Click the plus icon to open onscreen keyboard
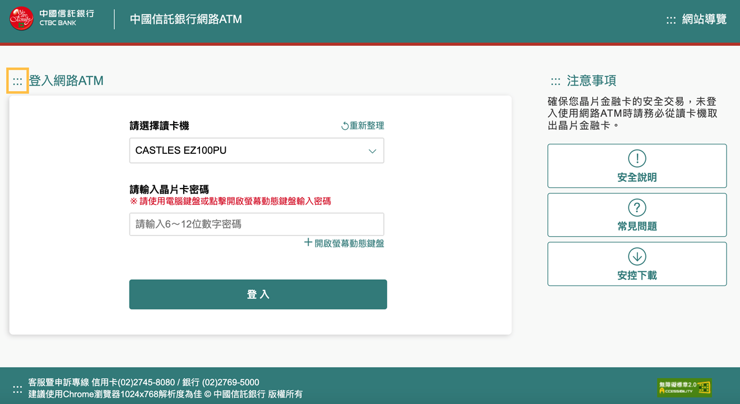Screen dimensions: 740x404 click(309, 243)
